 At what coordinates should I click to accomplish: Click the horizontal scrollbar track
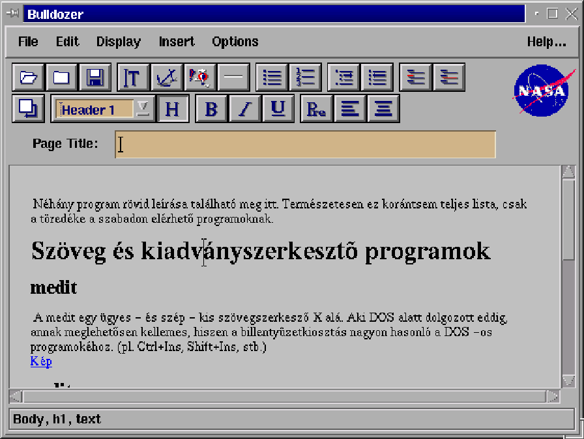click(x=285, y=397)
